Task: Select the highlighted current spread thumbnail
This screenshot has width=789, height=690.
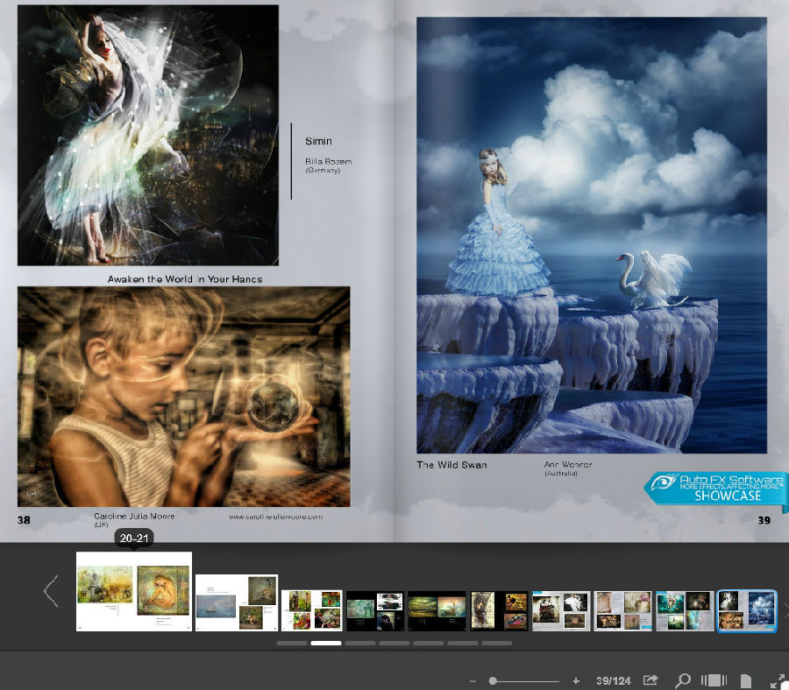Action: coord(747,610)
